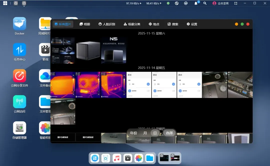Open 存储管理器 (Storage Manager) icon

click(x=19, y=128)
